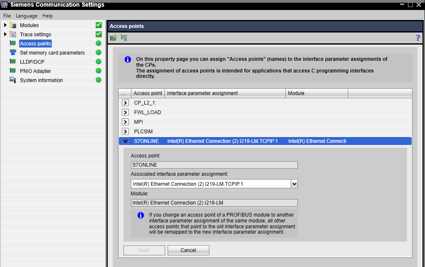This screenshot has width=425, height=267.
Task: Click the green status dot for Access points
Action: 98,43
